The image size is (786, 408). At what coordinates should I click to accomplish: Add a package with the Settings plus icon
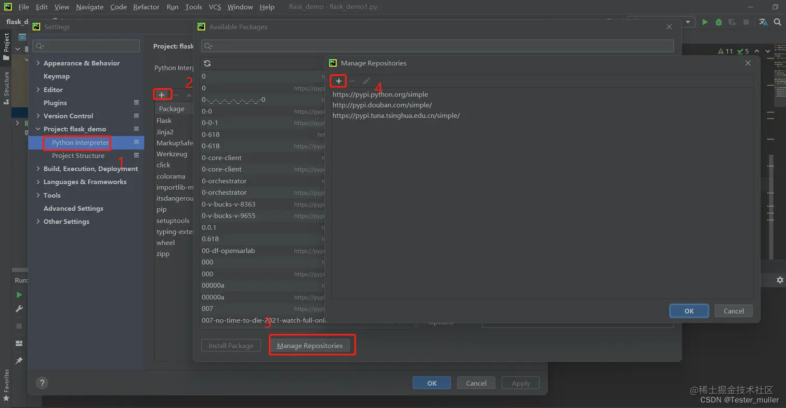coord(162,94)
